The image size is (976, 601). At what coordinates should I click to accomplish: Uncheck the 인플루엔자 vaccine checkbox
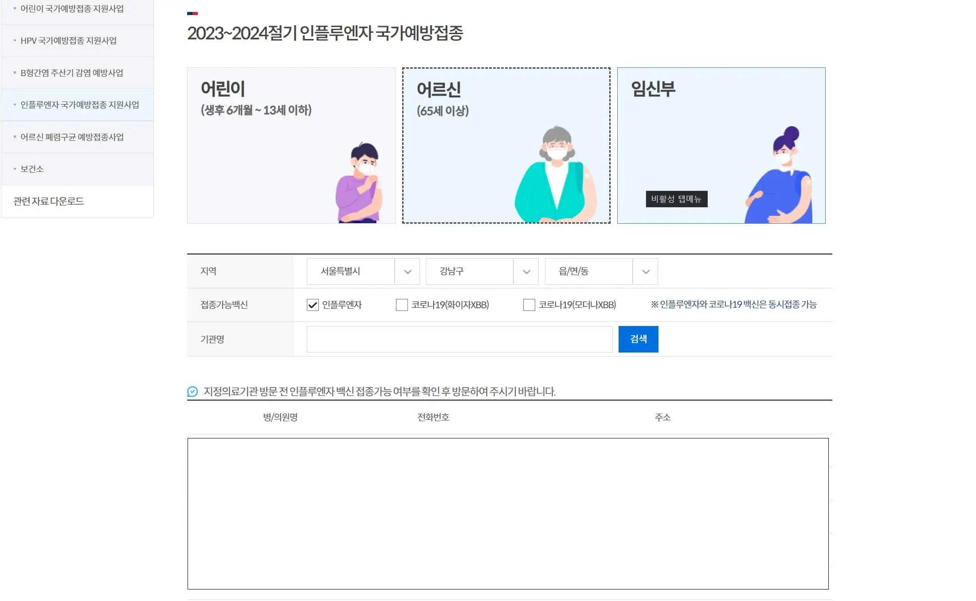[313, 305]
